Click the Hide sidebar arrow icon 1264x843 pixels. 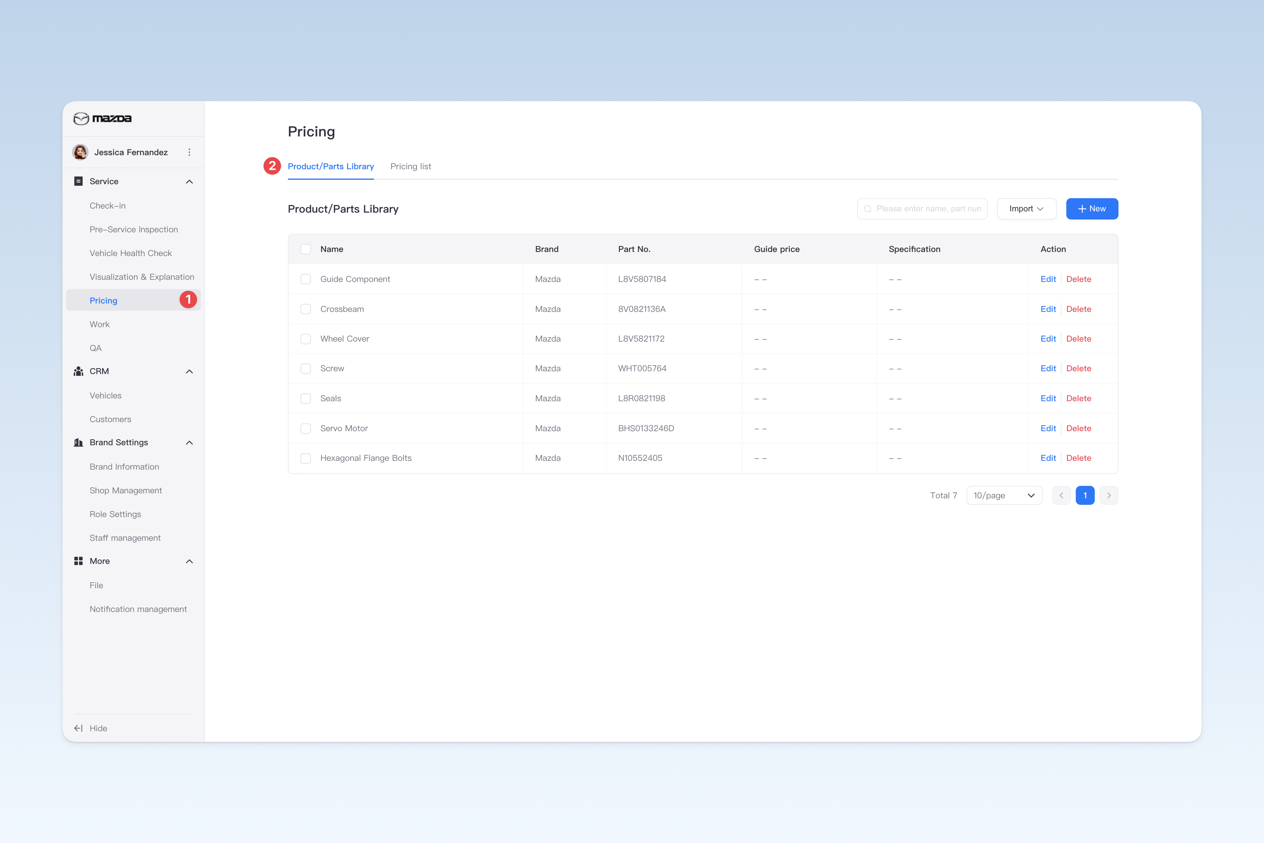pyautogui.click(x=78, y=728)
